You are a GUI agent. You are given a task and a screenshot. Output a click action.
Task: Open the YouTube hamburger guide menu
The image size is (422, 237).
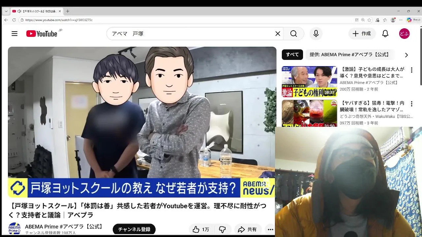(x=15, y=34)
